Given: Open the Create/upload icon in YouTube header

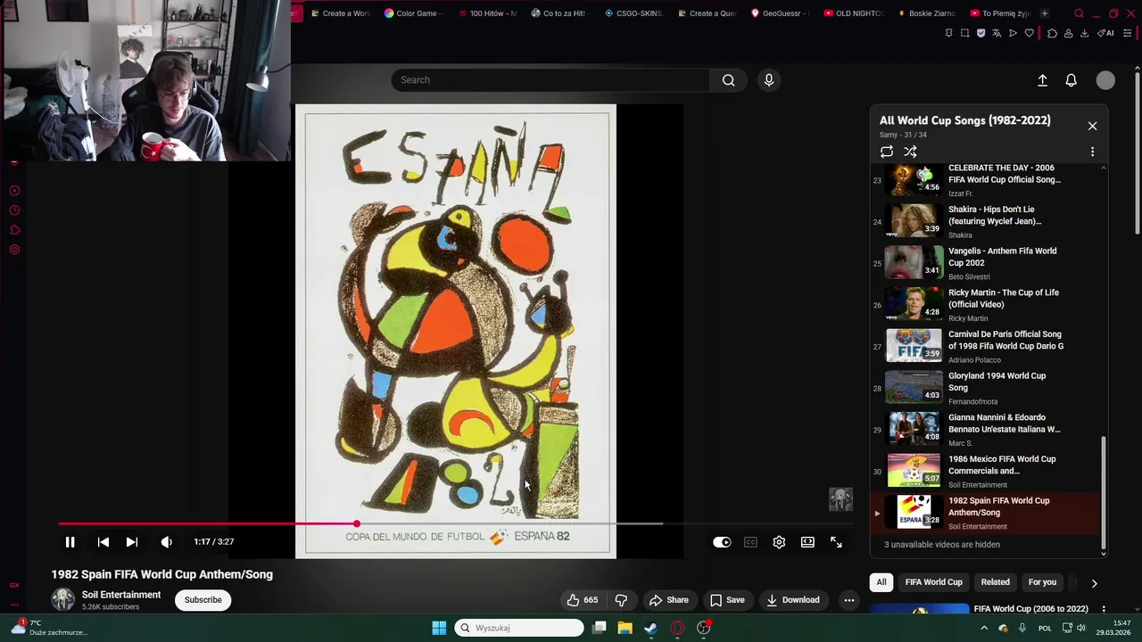Looking at the screenshot, I should (x=1042, y=80).
